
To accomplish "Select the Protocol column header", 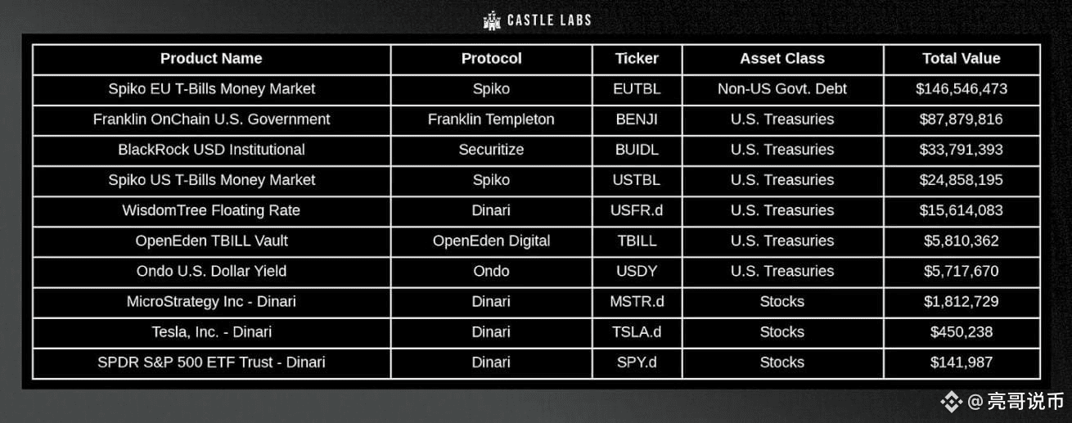I will tap(491, 58).
